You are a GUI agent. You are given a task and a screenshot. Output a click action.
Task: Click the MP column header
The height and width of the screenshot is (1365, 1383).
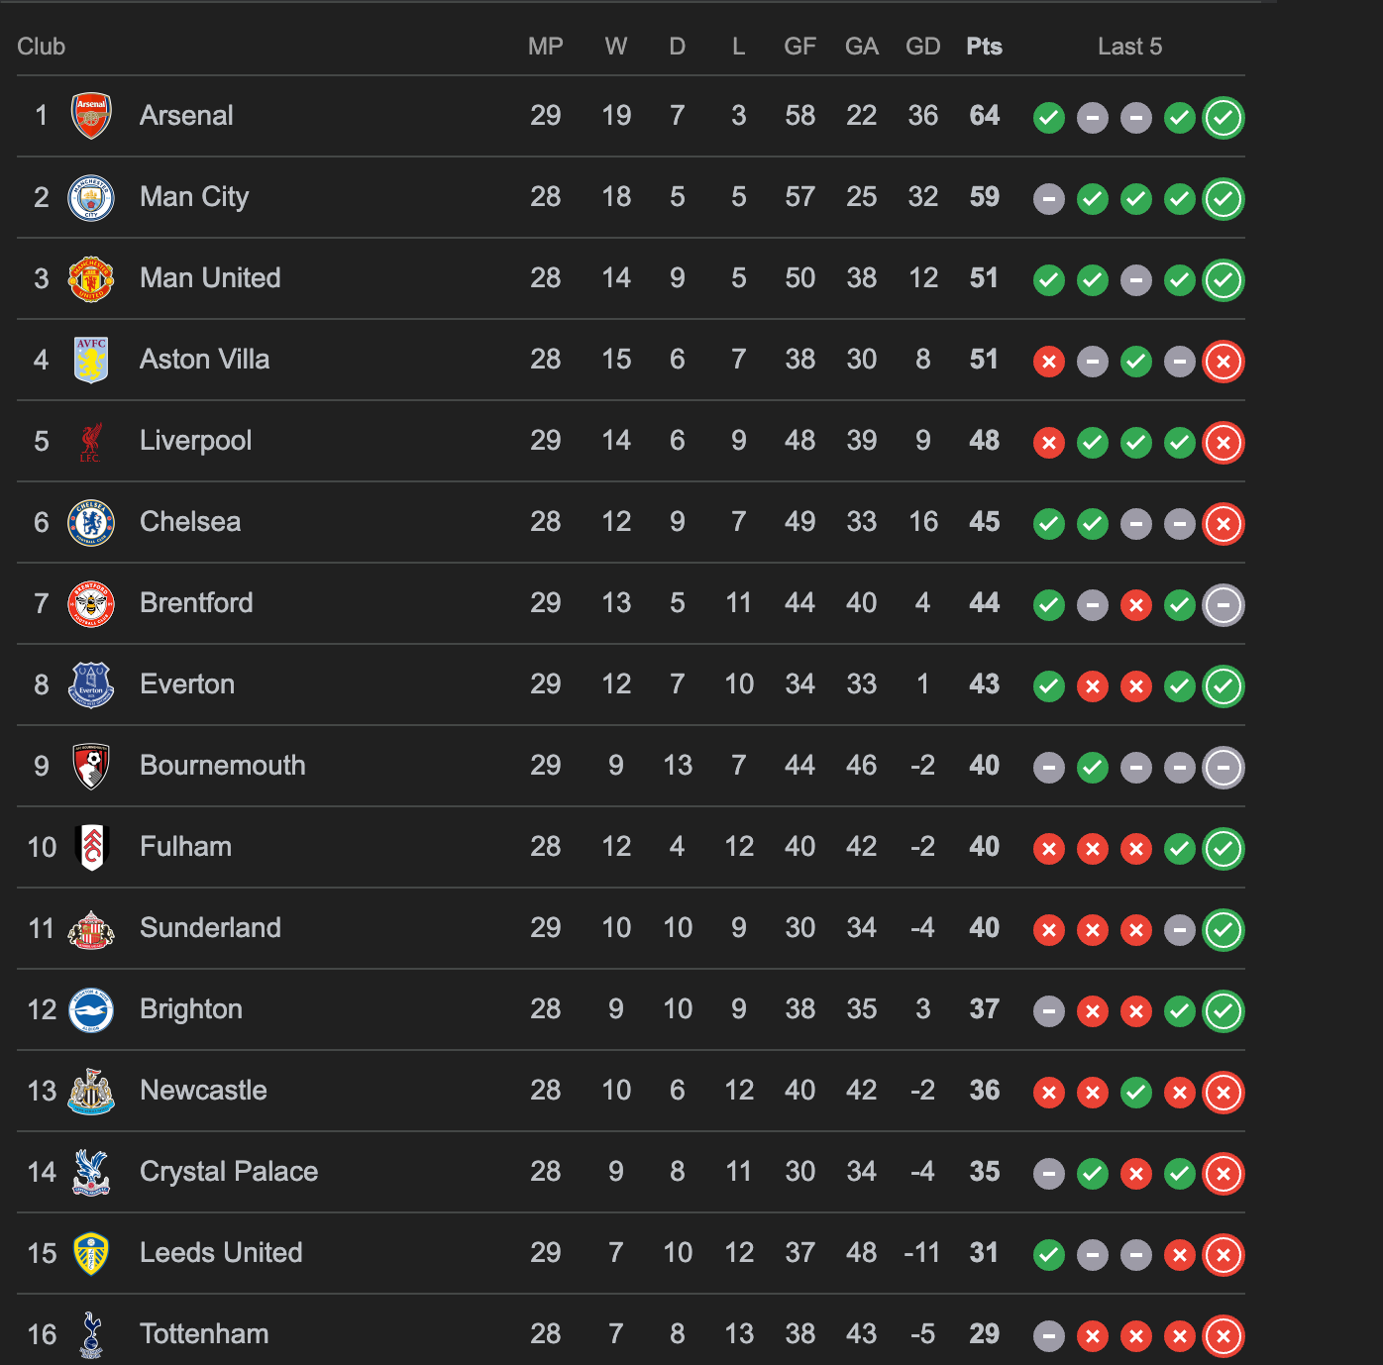[546, 46]
